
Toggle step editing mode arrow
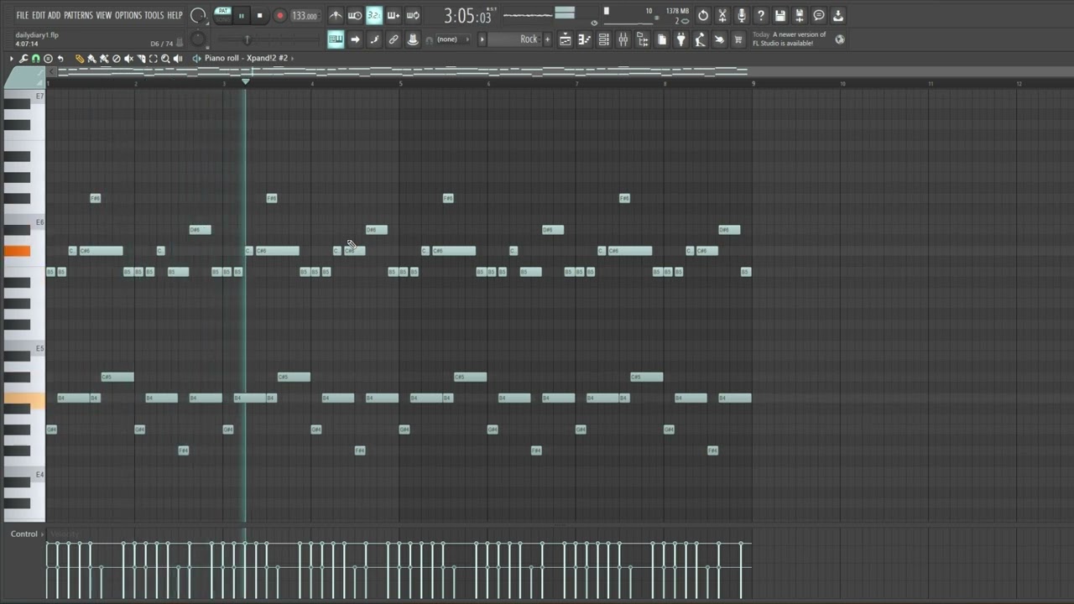click(355, 39)
